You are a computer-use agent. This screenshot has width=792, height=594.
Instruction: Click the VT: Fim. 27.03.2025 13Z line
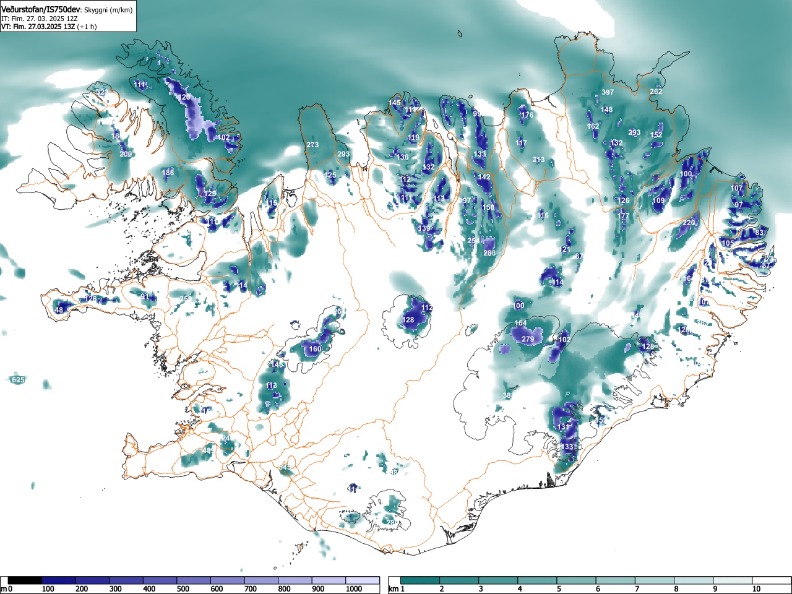pyautogui.click(x=49, y=27)
